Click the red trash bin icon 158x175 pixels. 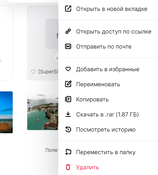point(68,167)
